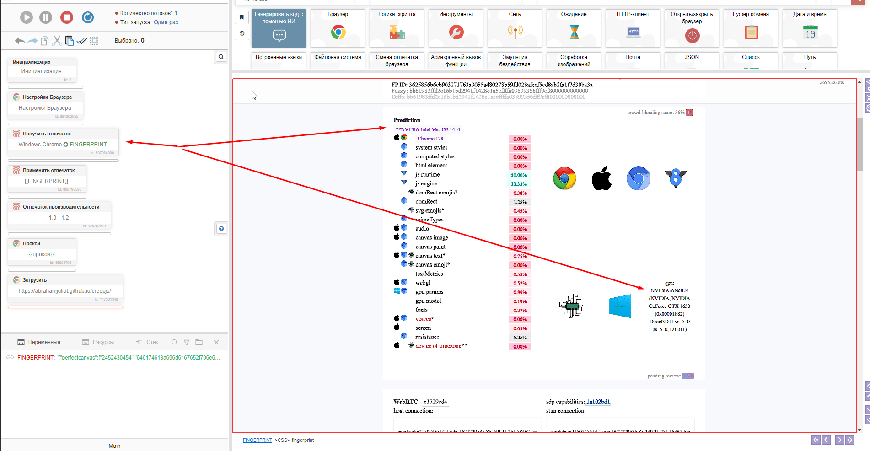Click Генерировать код с помощью ИИ

279,28
